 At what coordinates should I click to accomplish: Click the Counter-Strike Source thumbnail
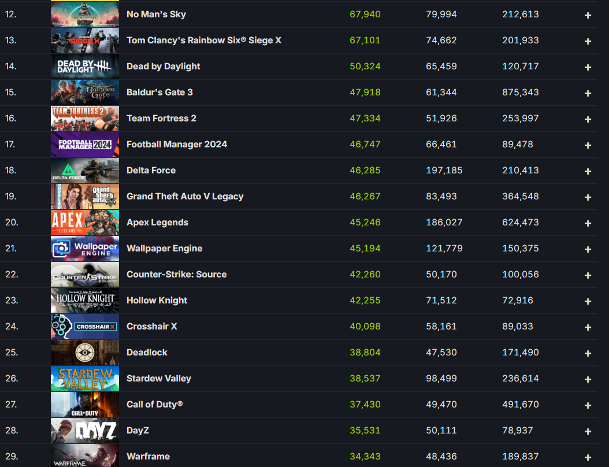85,275
